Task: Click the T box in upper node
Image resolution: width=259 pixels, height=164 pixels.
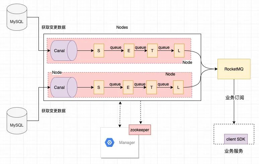Action: (x=152, y=50)
